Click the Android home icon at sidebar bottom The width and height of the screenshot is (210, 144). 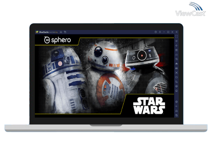tap(177, 111)
